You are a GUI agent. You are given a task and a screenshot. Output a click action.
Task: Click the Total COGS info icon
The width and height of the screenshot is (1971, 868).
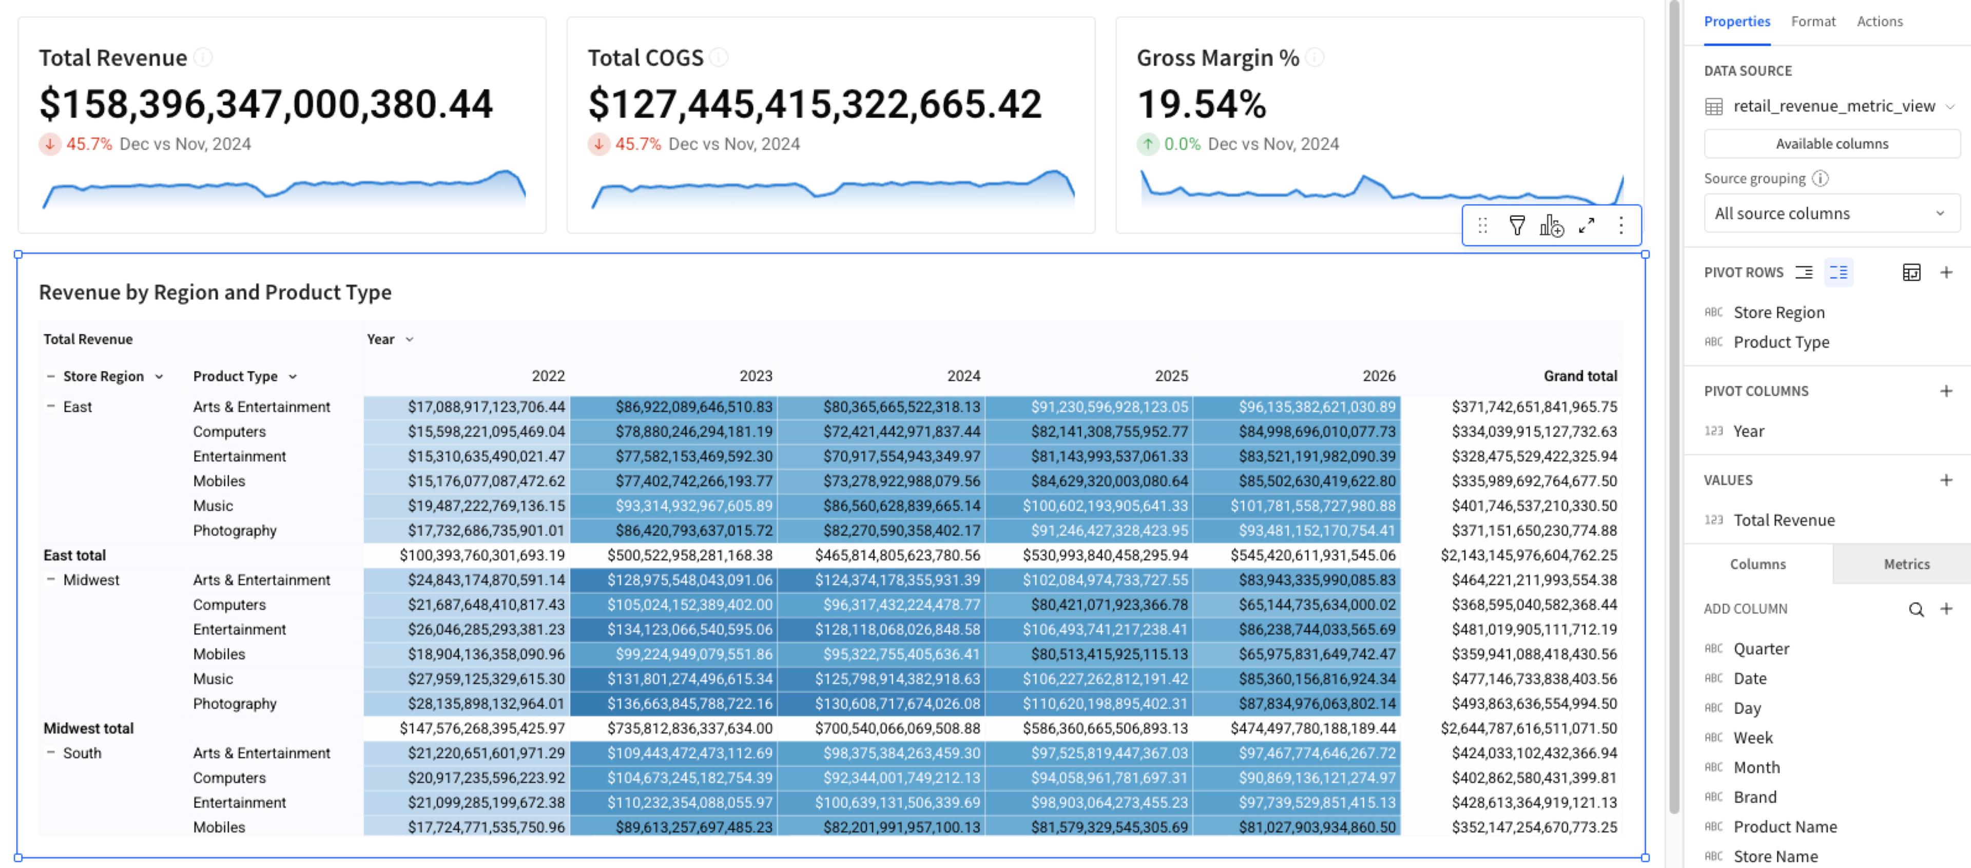(x=719, y=57)
